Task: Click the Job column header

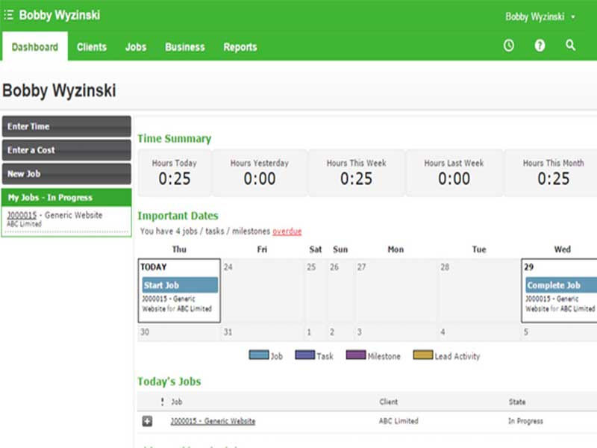Action: 177,402
